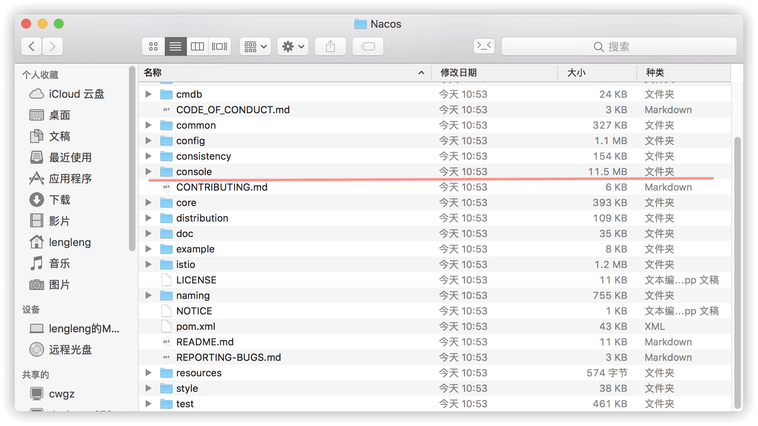Select cwgz shared computer in the sidebar
Viewport: 758px width, 426px height.
point(52,394)
